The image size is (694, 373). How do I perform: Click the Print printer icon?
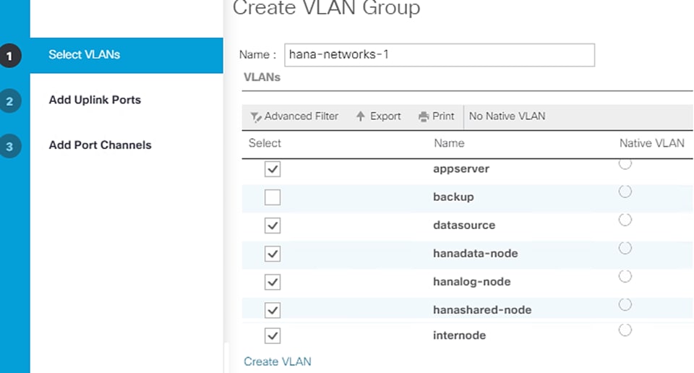click(424, 116)
